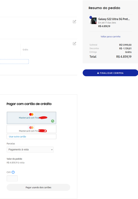Screen dimensions: 138x199
Task: Follow the Voltar para o carrinho link
Action: 110,36
